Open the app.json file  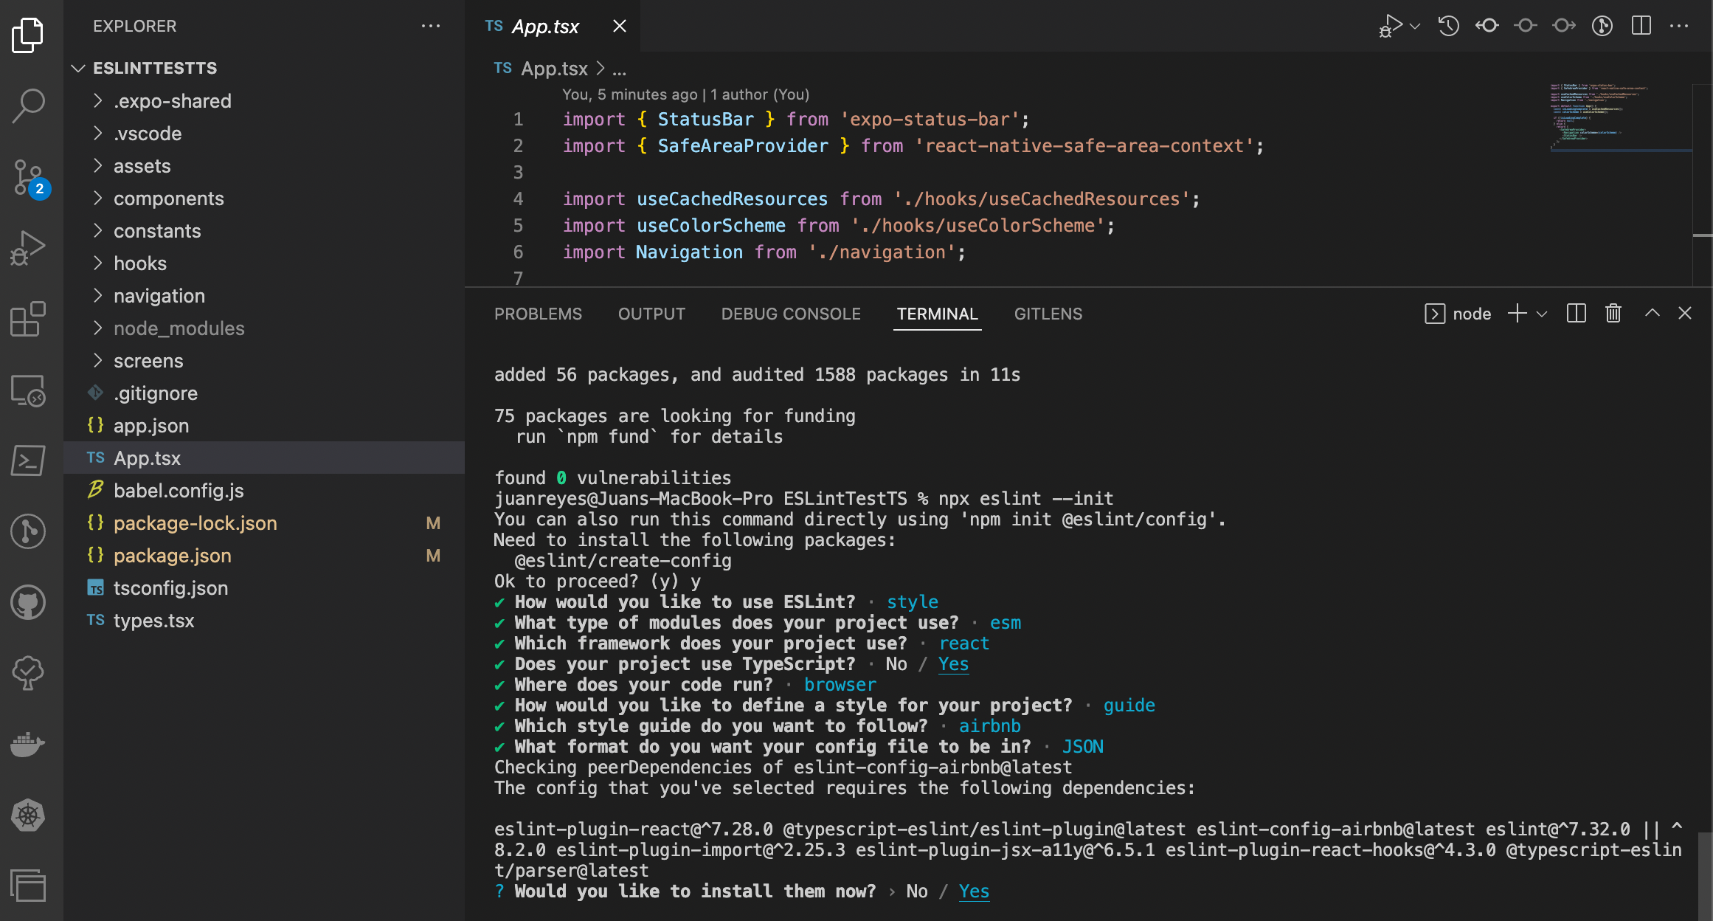[x=264, y=426]
